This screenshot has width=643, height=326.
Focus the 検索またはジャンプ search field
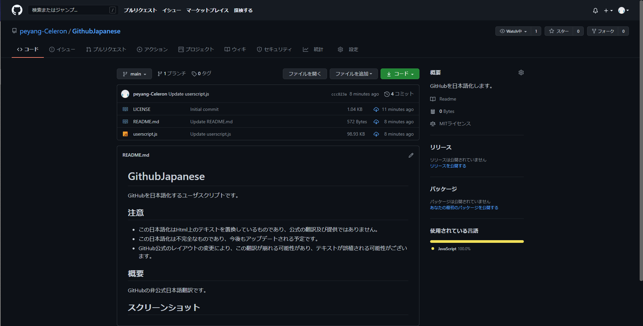tap(73, 10)
